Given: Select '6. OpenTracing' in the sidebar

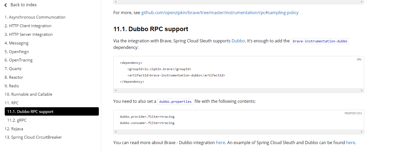Looking at the screenshot, I should coord(18,60).
